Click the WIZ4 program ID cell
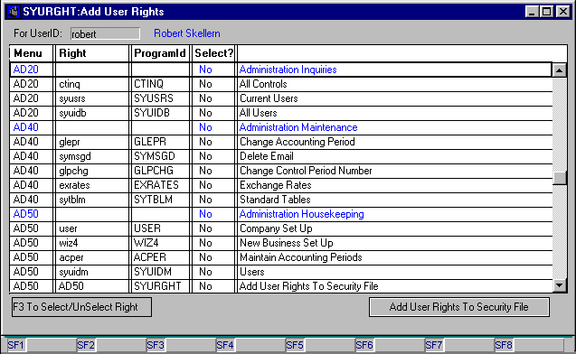576x354 pixels. click(160, 243)
